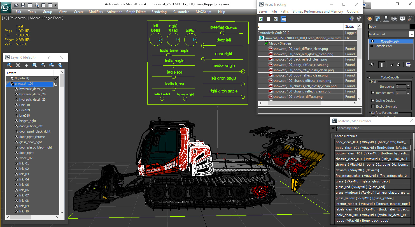Click the Table View icon in Asset Tracking toolbar

283,19
